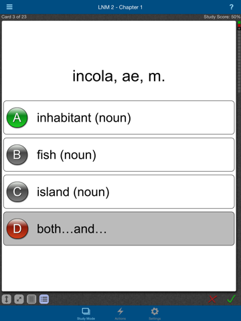This screenshot has height=321, width=241.
Task: Select the "inhabitant (noun)" answer row
Action: tap(119, 118)
